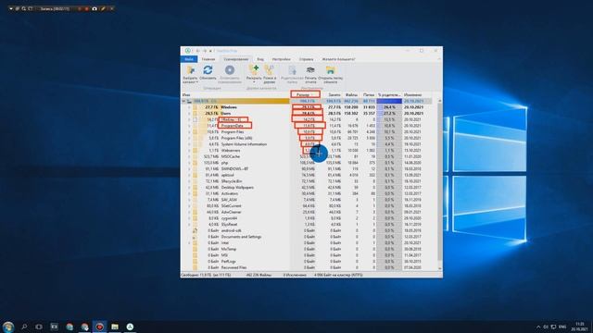The height and width of the screenshot is (333, 593).
Task: Select the Documents and Settings row
Action: point(307,237)
